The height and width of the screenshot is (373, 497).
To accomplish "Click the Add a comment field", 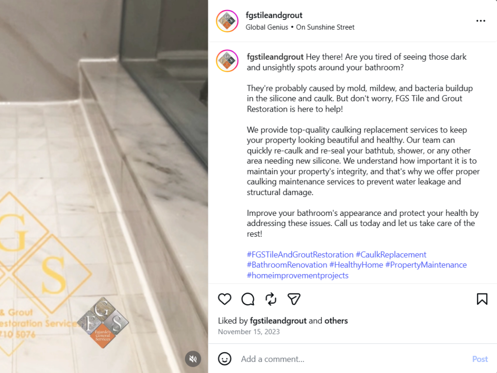I will pyautogui.click(x=352, y=359).
